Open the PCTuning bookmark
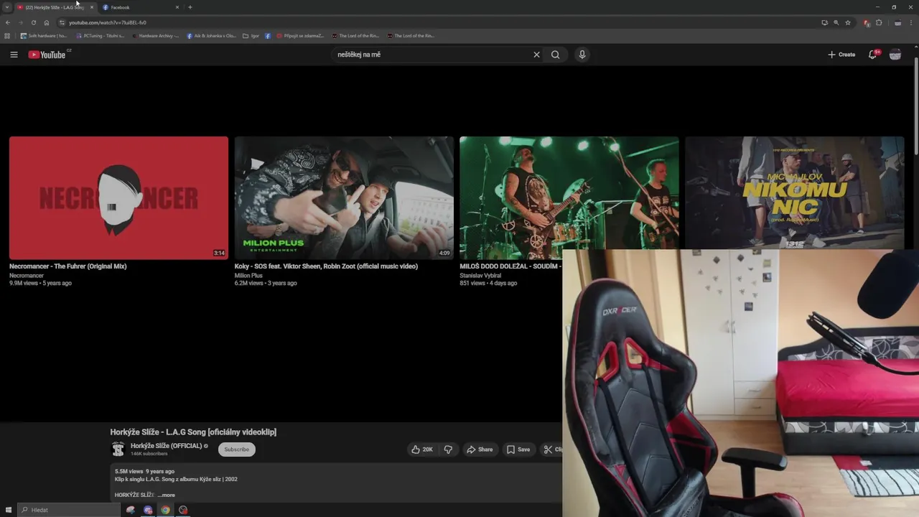The width and height of the screenshot is (919, 517). click(101, 35)
